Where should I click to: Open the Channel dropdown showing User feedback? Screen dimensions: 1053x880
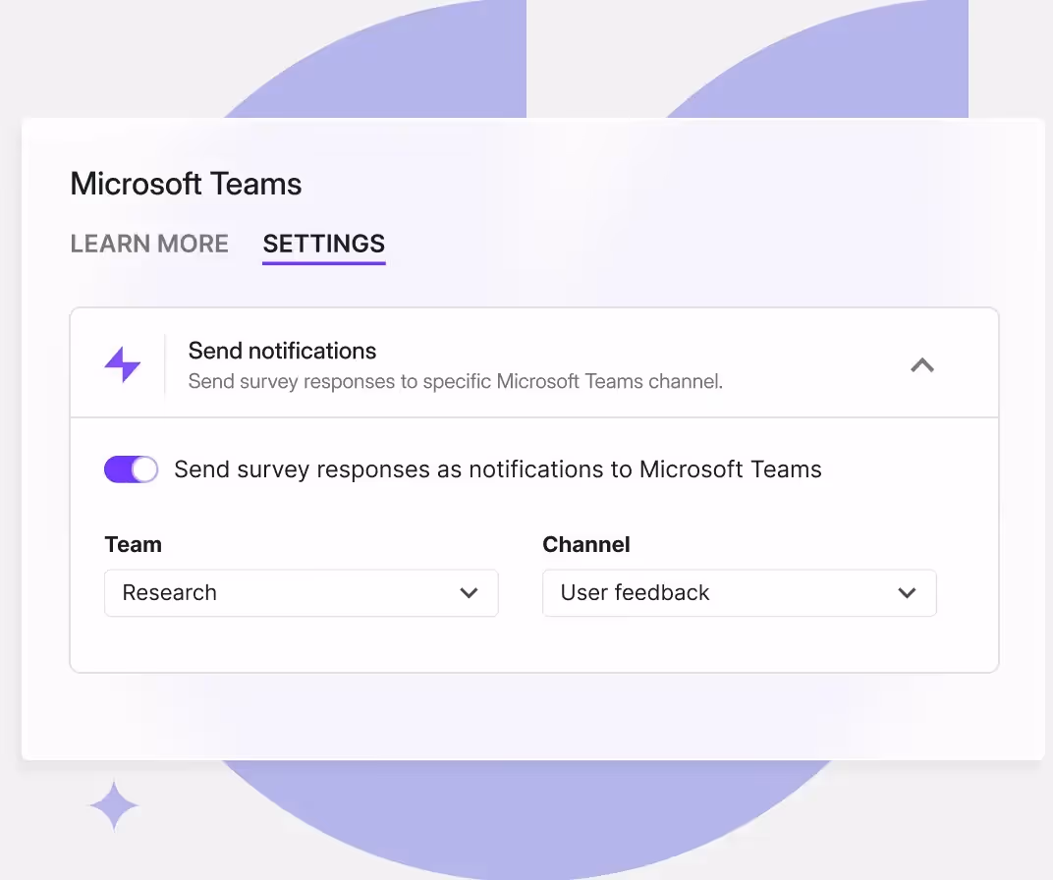tap(740, 592)
